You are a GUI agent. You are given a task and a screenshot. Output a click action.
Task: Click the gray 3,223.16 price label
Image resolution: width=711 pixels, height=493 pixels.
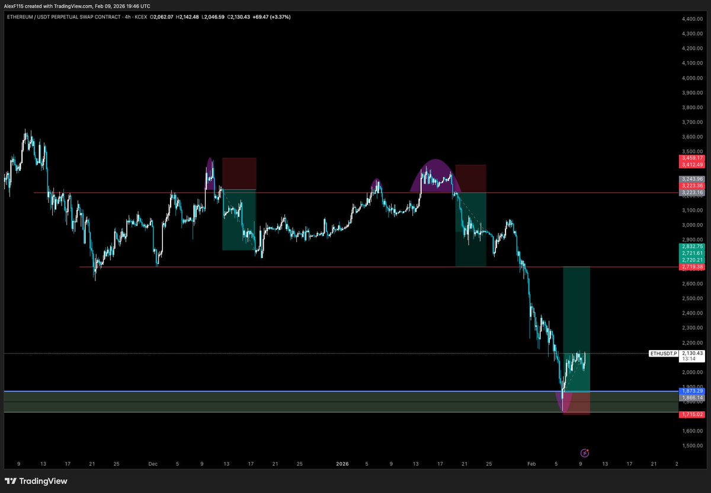[692, 192]
